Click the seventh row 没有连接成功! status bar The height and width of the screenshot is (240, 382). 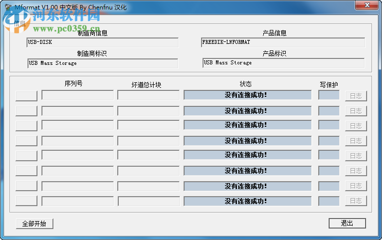[x=247, y=186]
